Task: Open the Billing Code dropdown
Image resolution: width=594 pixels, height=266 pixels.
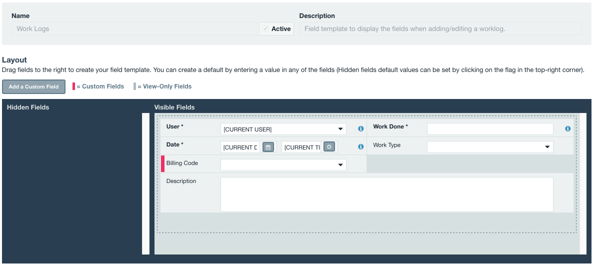Action: pos(283,165)
